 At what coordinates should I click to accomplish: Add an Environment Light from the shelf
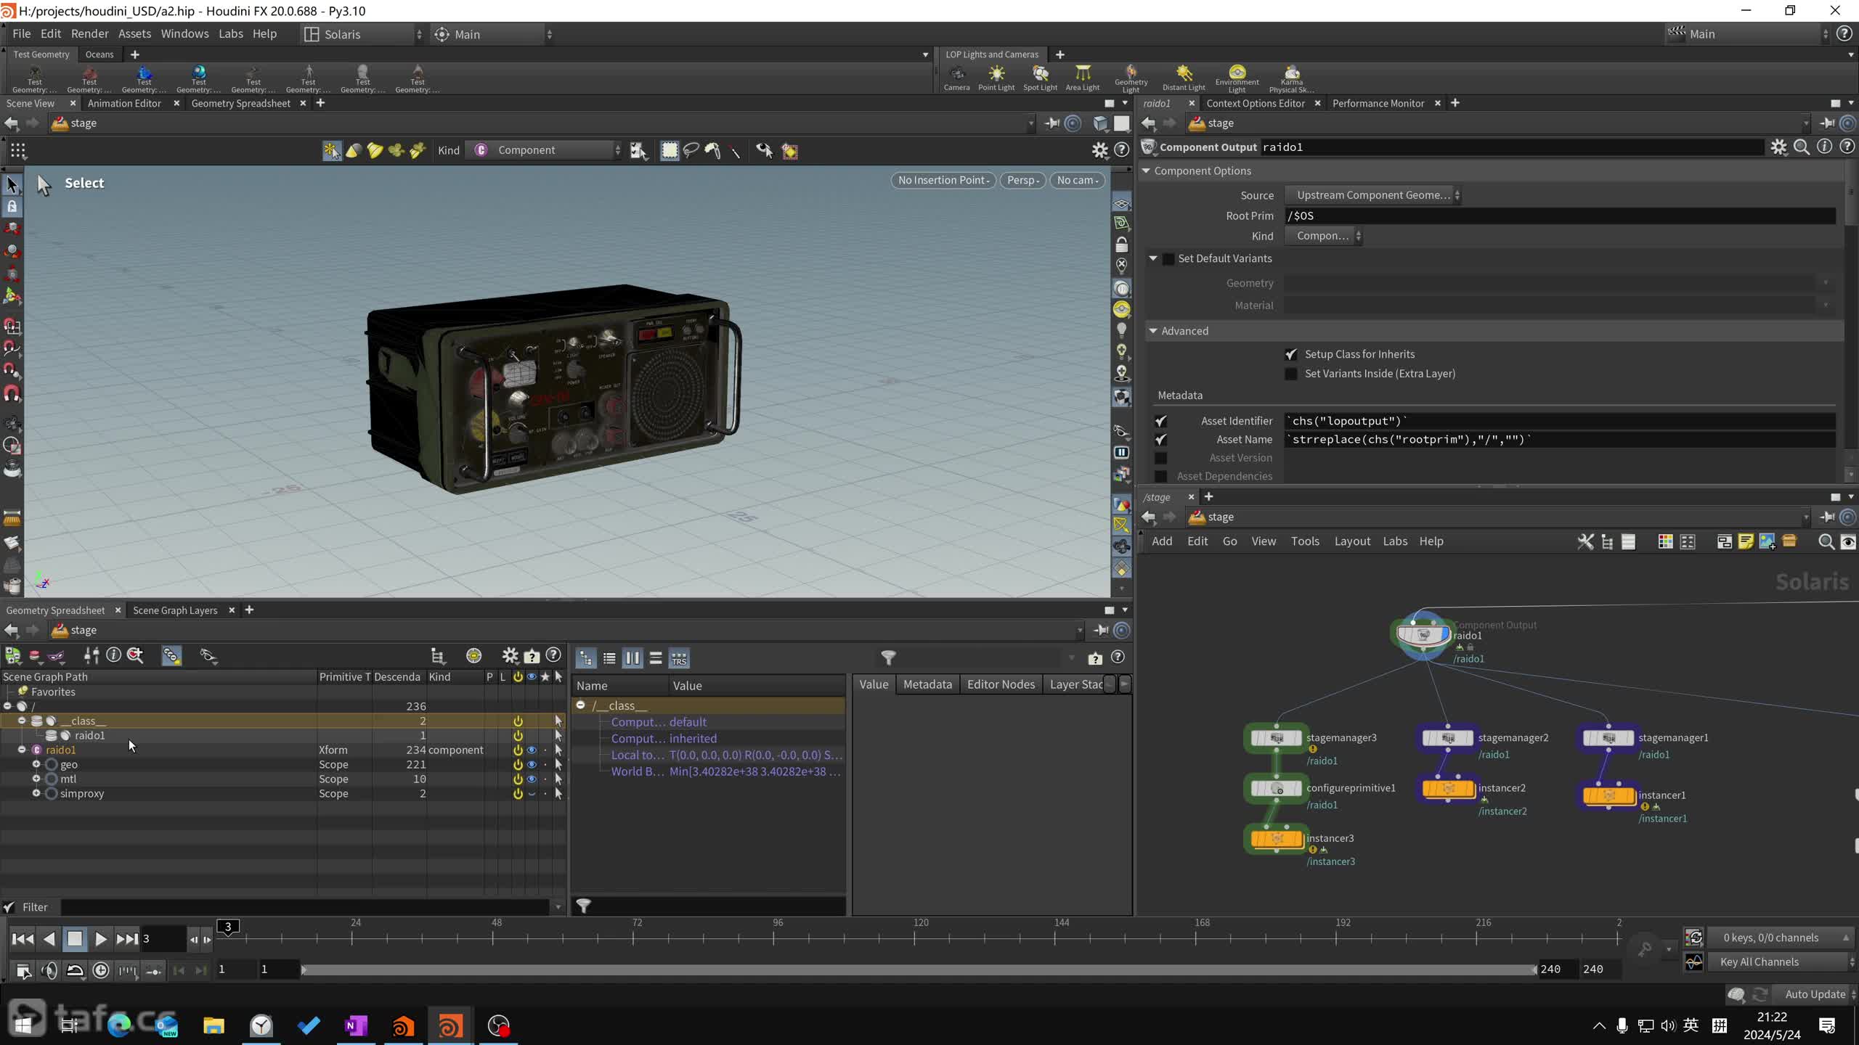[x=1237, y=78]
